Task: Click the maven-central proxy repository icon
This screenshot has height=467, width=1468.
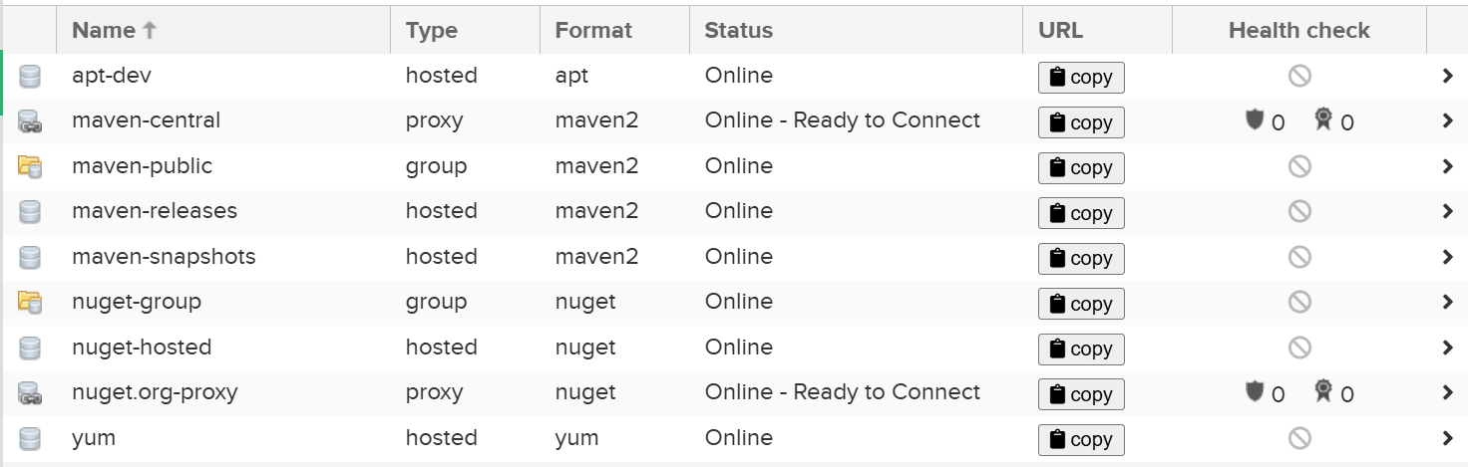Action: click(30, 121)
